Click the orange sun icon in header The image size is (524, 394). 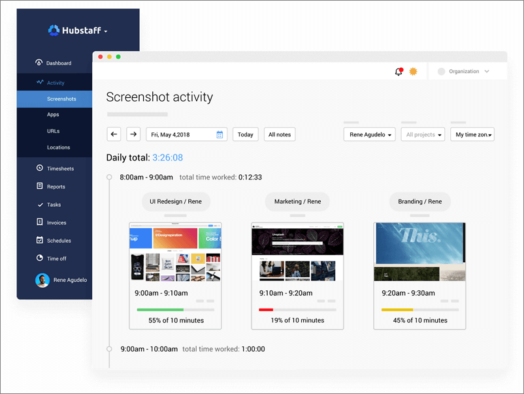pos(413,72)
